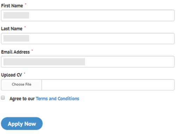Open the Terms and Conditions link

[57, 99]
